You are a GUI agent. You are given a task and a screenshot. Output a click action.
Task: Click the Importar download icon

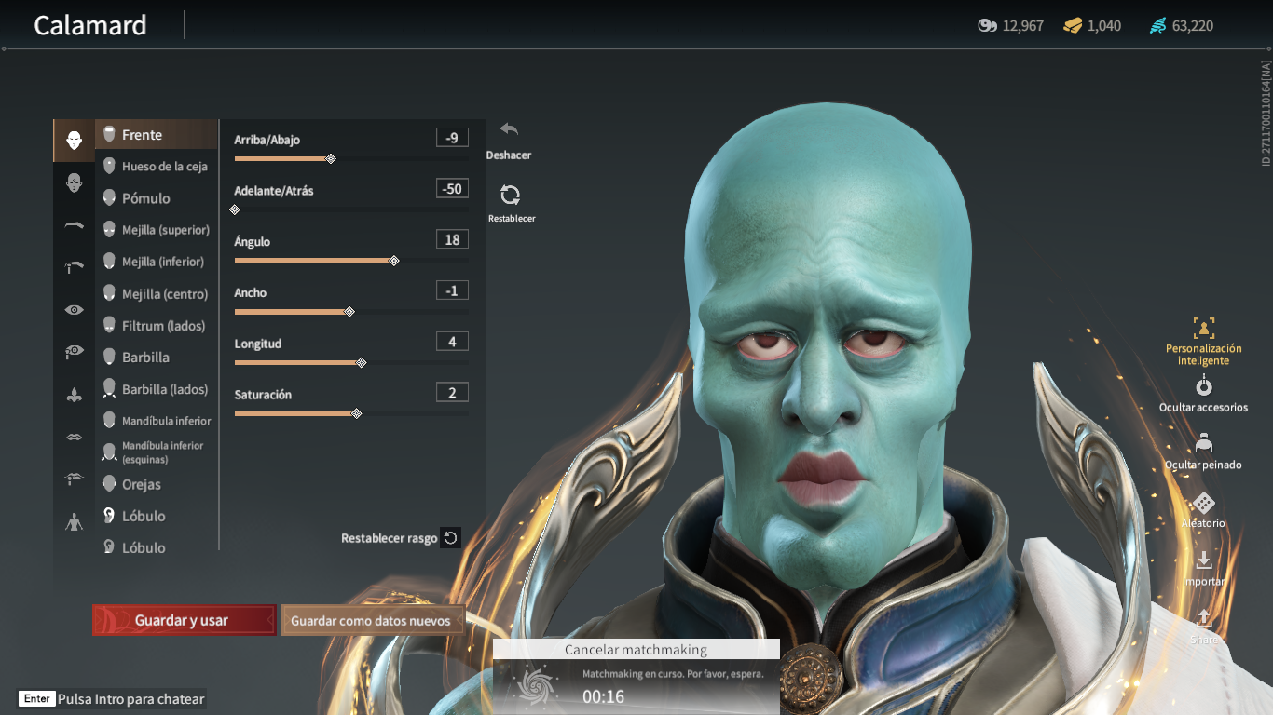pos(1203,560)
